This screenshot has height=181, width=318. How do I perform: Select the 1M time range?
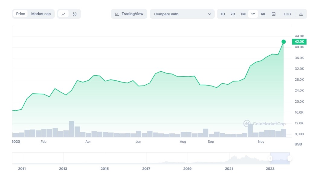(x=243, y=14)
